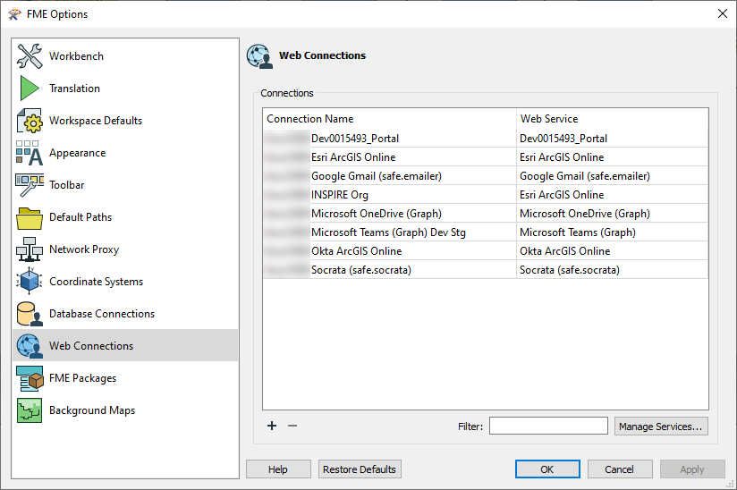
Task: Click the Toolbar settings icon
Action: [30, 185]
